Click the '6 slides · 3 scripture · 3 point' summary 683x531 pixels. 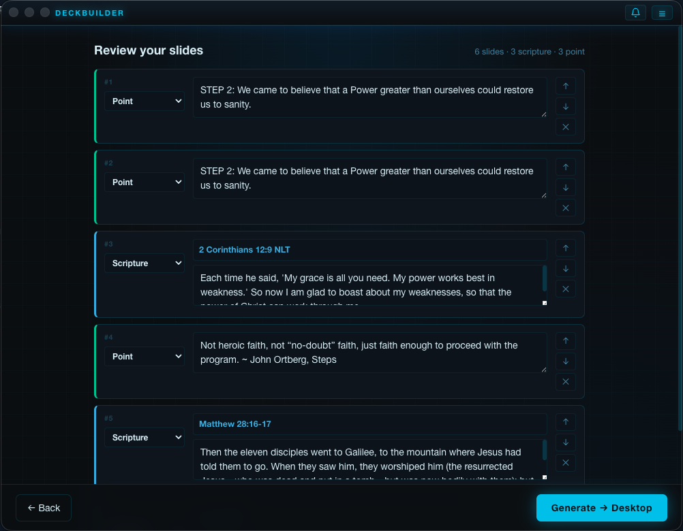[529, 51]
